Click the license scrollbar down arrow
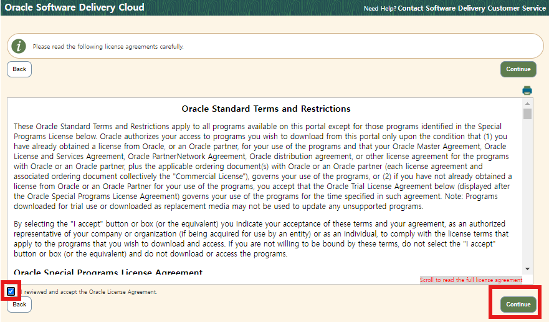The width and height of the screenshot is (549, 322). [527, 269]
